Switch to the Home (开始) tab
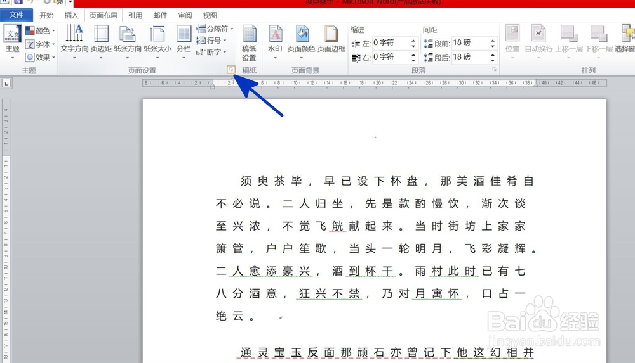This screenshot has height=363, width=635. pos(46,15)
